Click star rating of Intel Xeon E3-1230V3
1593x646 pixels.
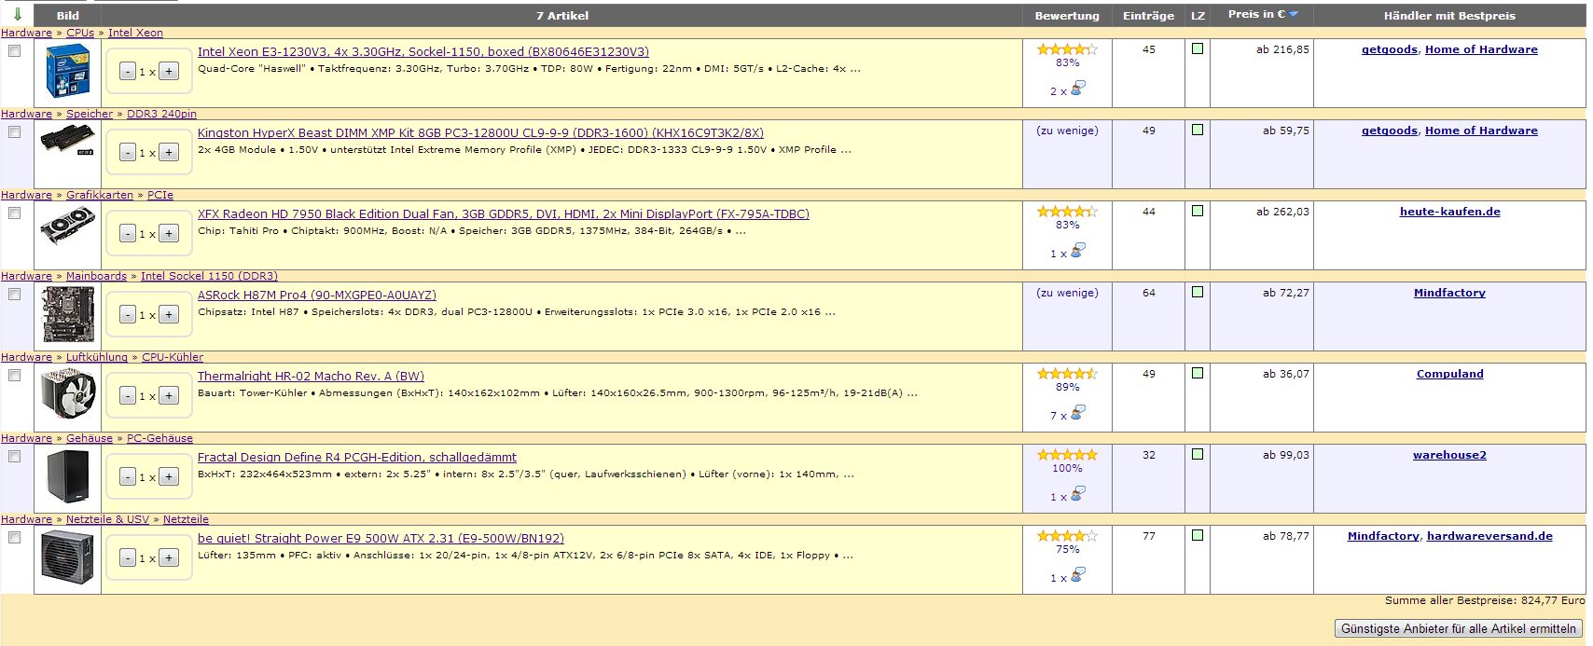point(1067,49)
